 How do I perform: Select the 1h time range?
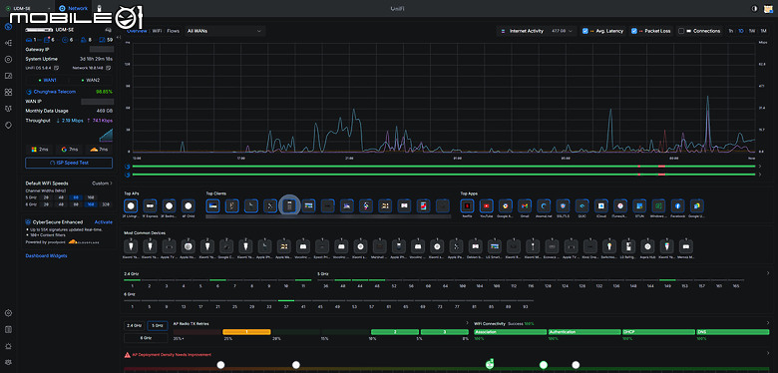[731, 31]
